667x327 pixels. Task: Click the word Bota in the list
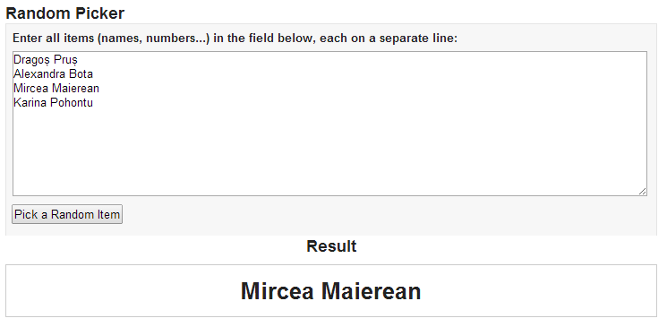81,74
